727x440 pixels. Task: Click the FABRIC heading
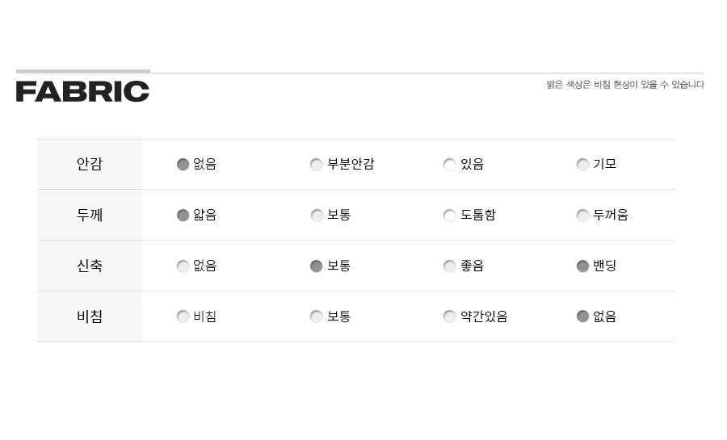(82, 91)
